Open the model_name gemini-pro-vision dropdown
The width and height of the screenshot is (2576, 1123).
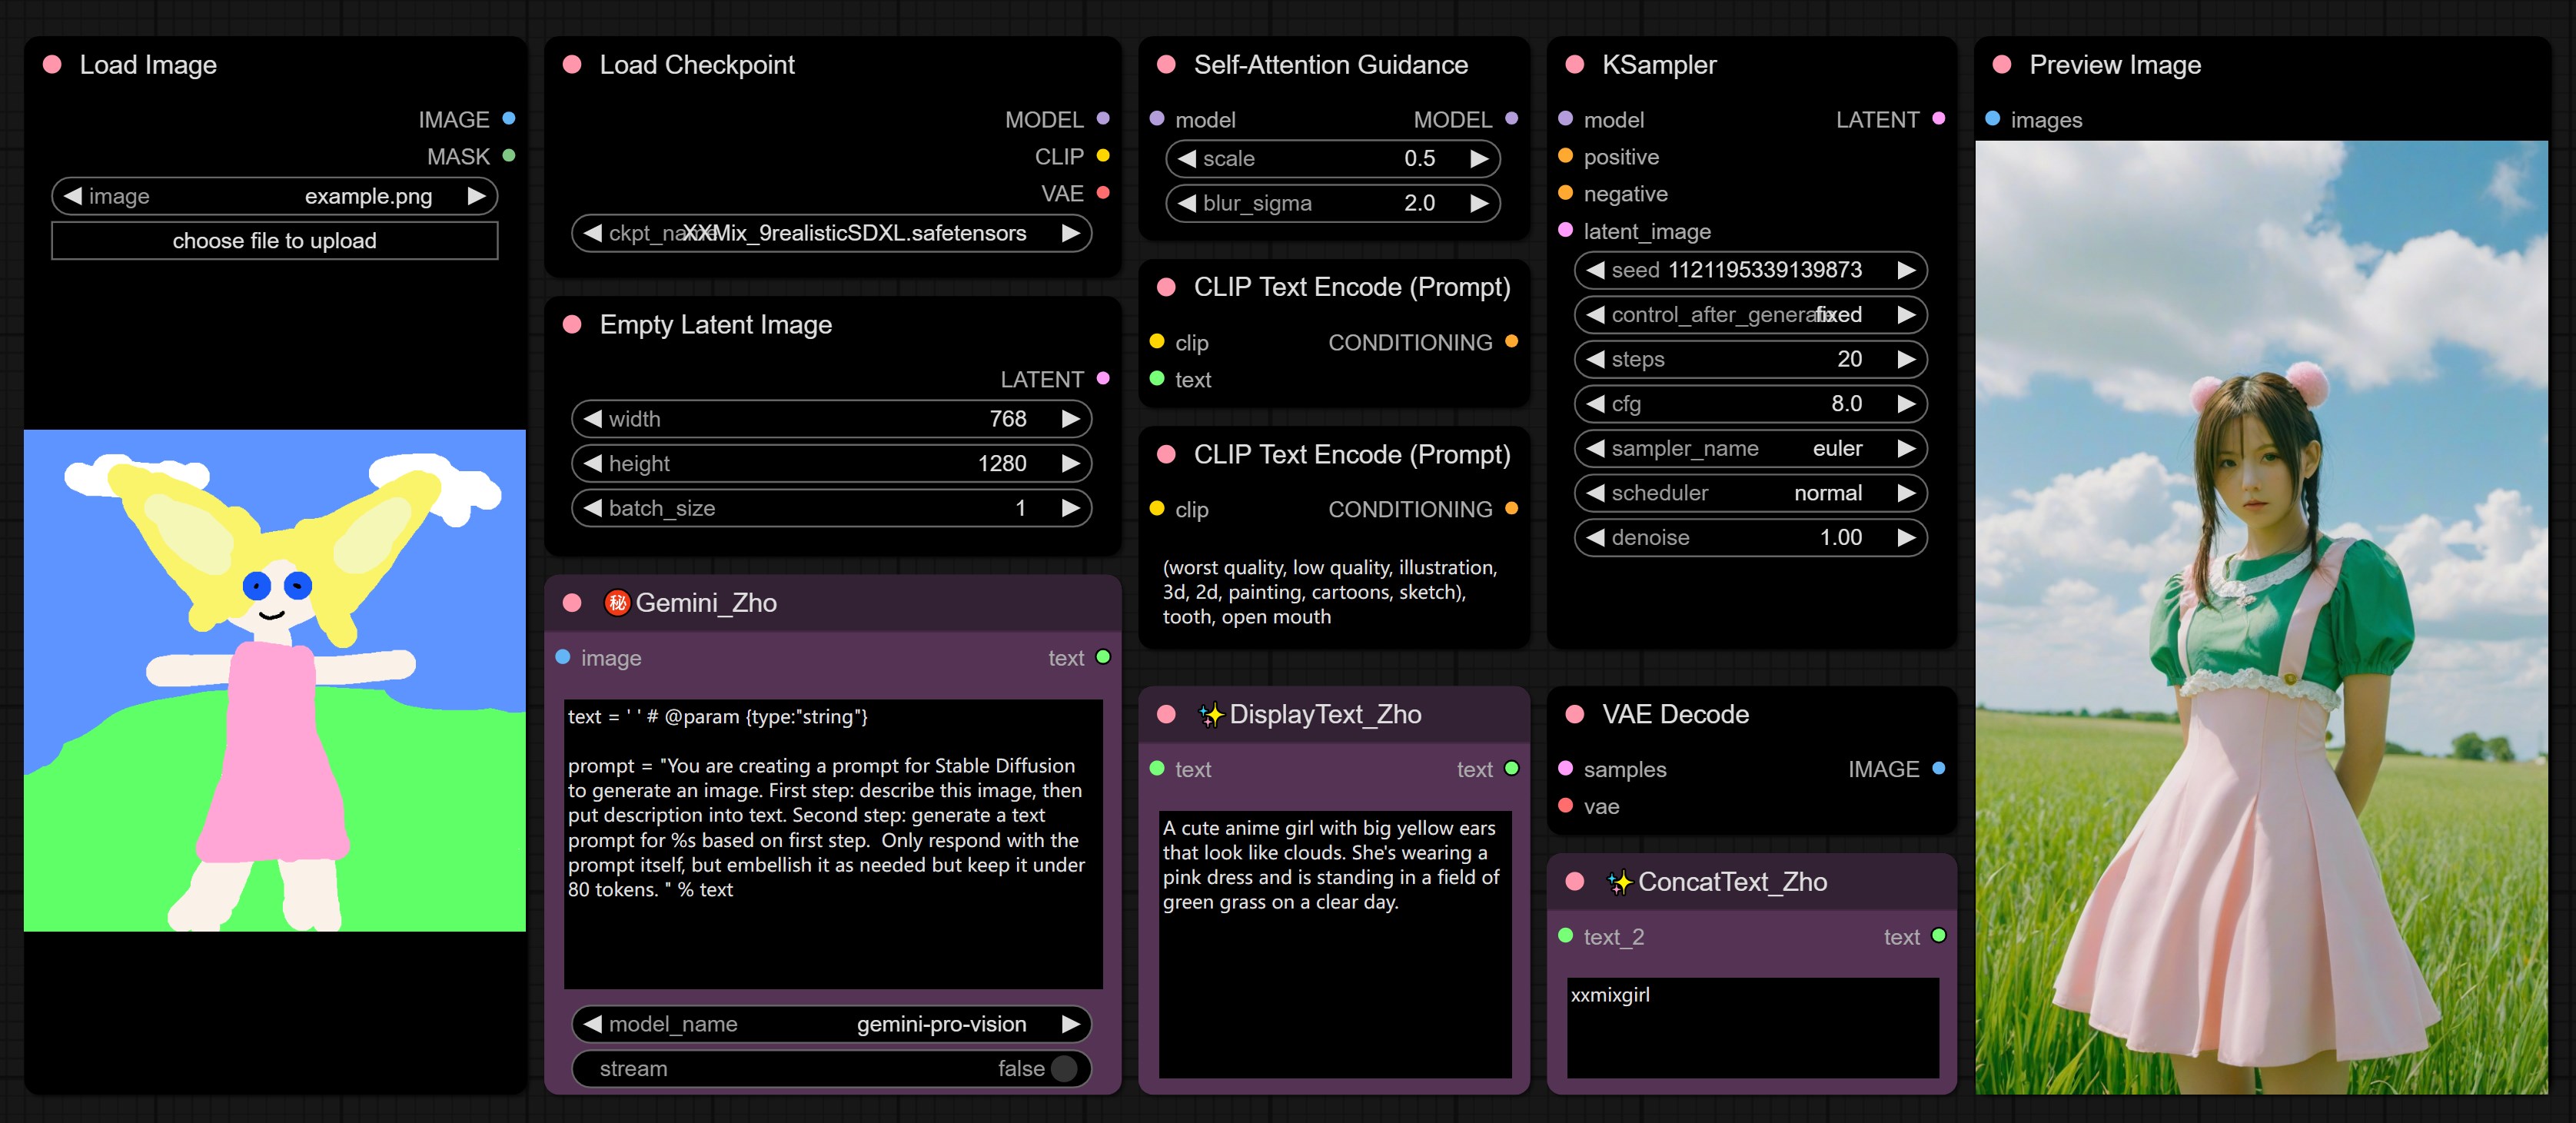click(x=831, y=1024)
